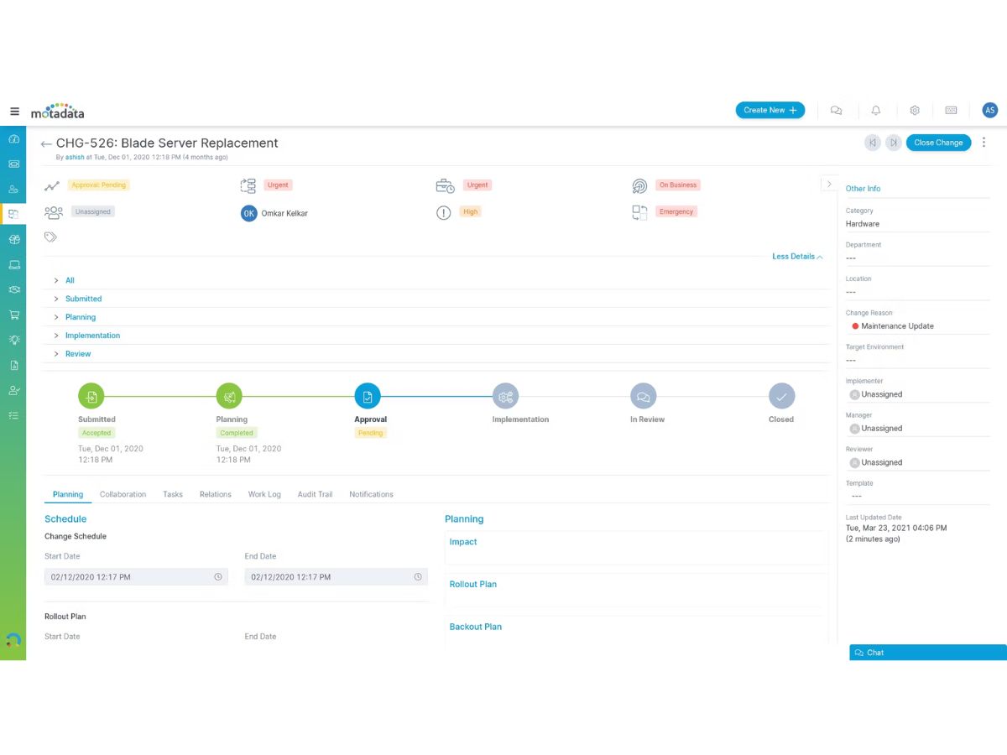Collapse the Other Info side panel arrow

828,184
